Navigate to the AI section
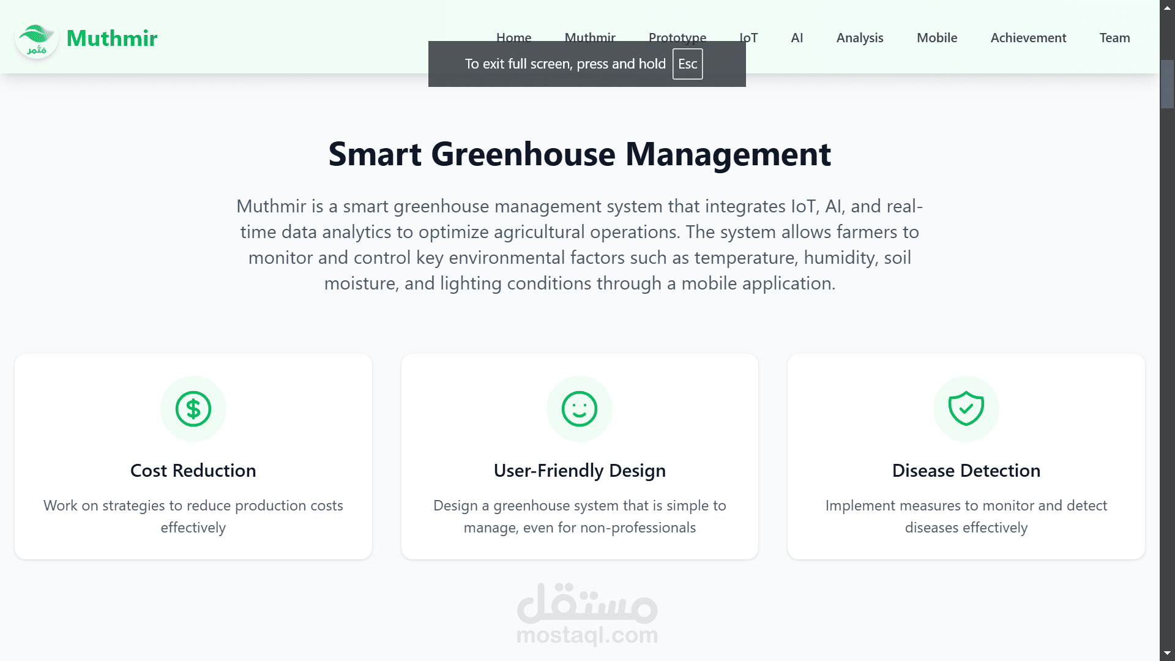This screenshot has height=661, width=1175. (x=796, y=38)
